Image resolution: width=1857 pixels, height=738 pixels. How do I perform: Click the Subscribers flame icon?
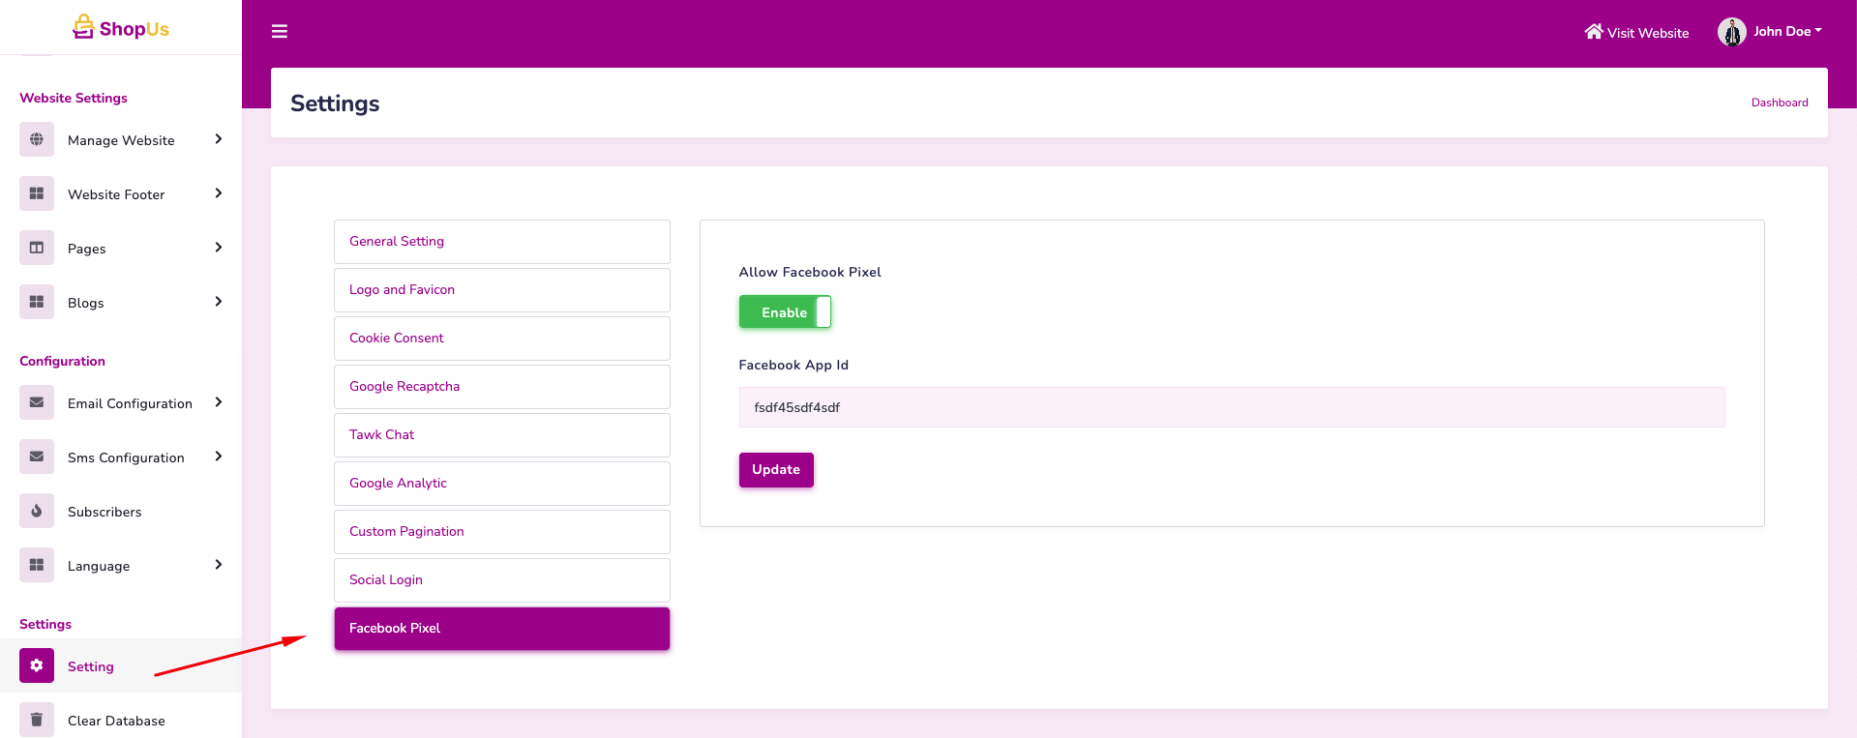(x=37, y=511)
